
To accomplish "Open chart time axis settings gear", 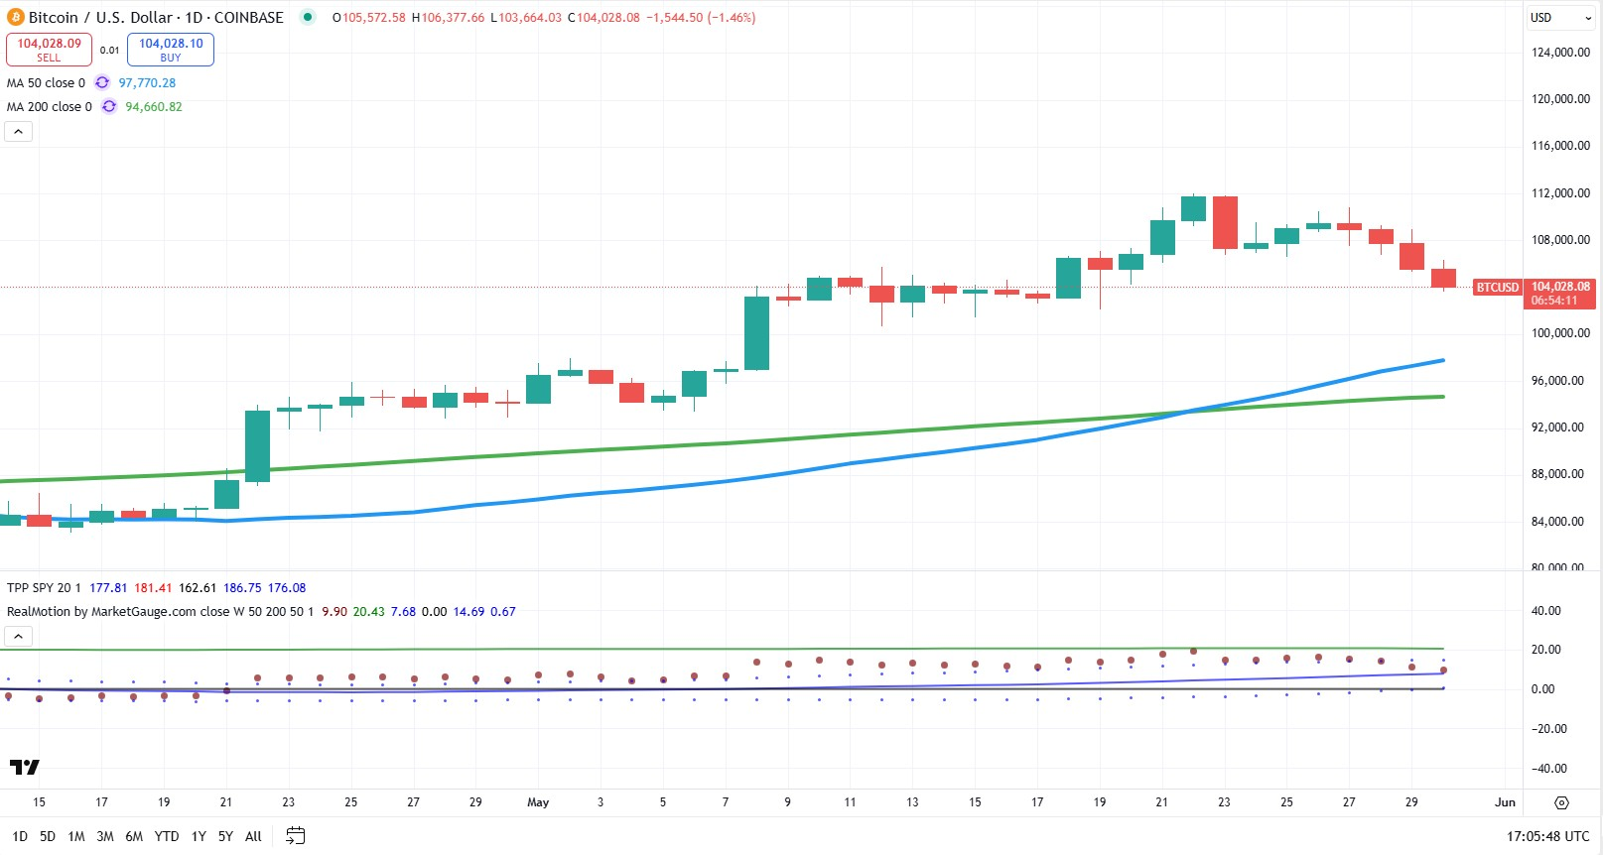I will coord(1561,802).
